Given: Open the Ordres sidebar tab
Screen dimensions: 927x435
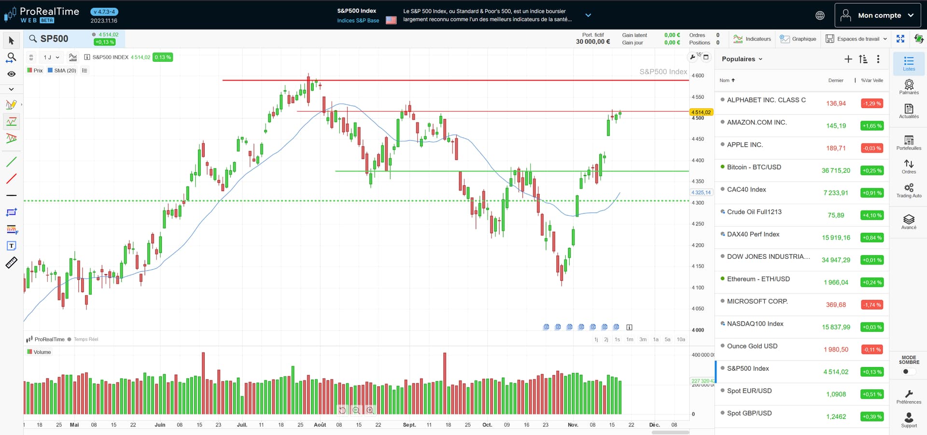Looking at the screenshot, I should point(909,167).
